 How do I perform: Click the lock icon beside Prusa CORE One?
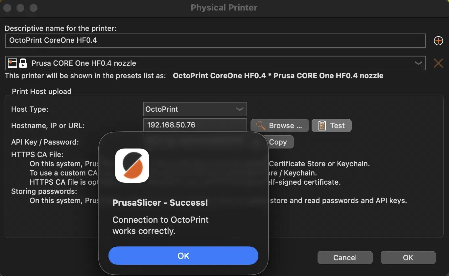point(23,63)
